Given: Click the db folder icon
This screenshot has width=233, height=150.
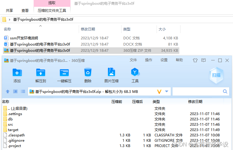Looking at the screenshot, I should click(x=5, y=119).
